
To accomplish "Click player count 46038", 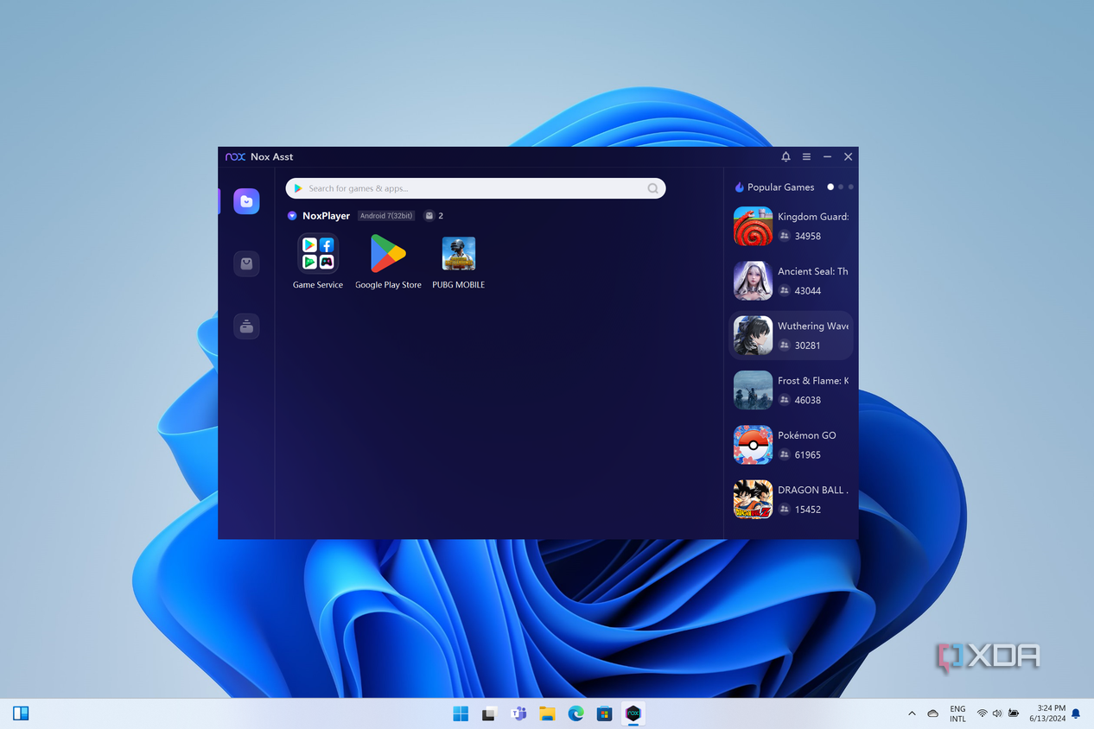I will click(x=808, y=400).
